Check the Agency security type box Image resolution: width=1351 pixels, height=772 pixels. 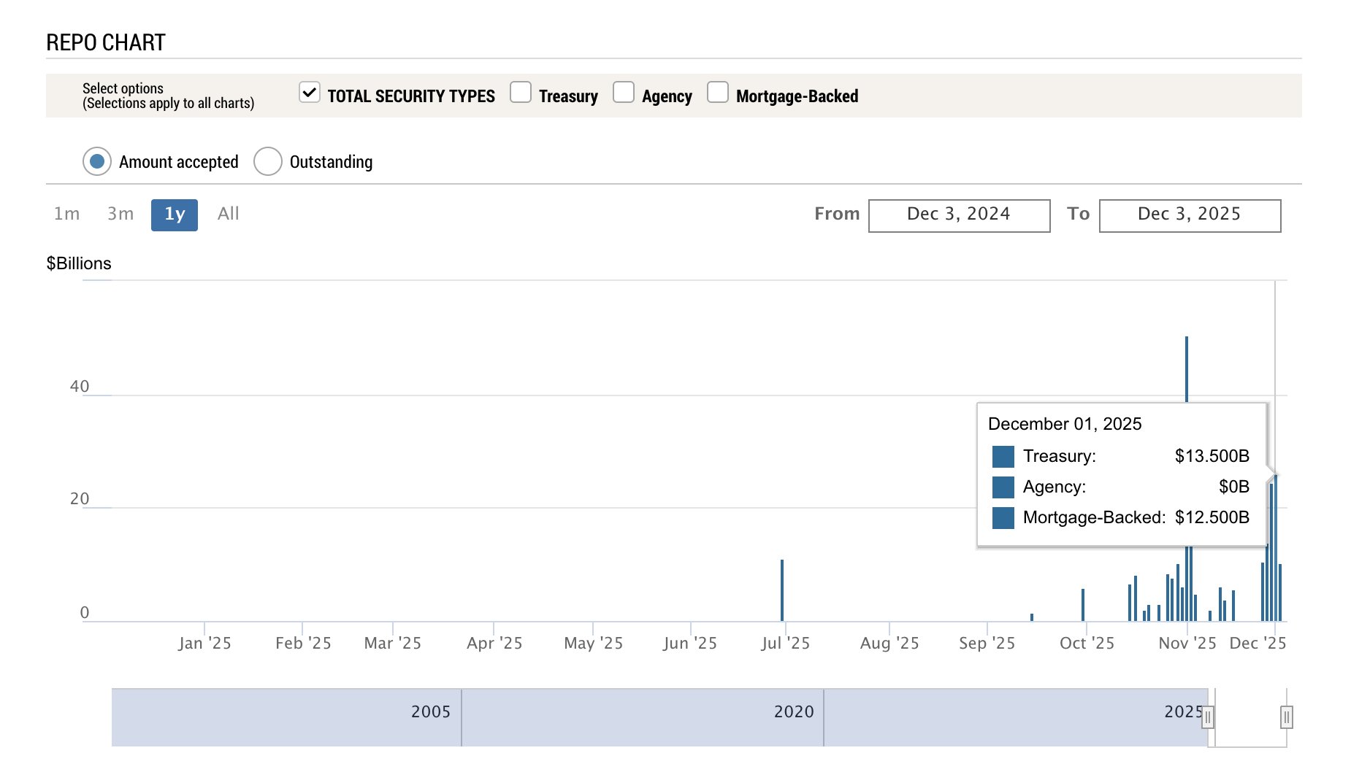pyautogui.click(x=624, y=93)
